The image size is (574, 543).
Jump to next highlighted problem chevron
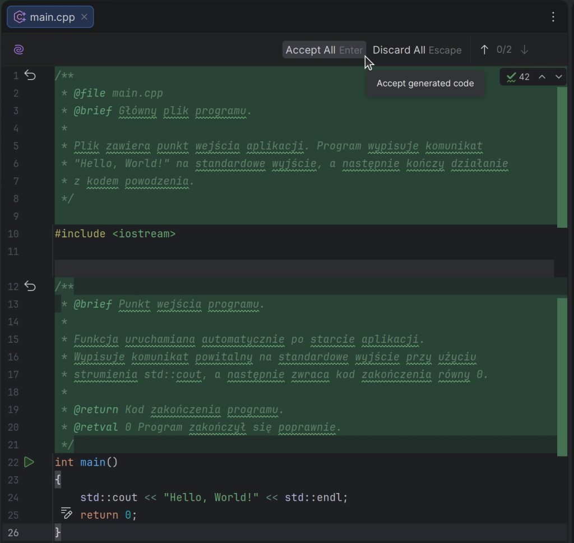[558, 77]
